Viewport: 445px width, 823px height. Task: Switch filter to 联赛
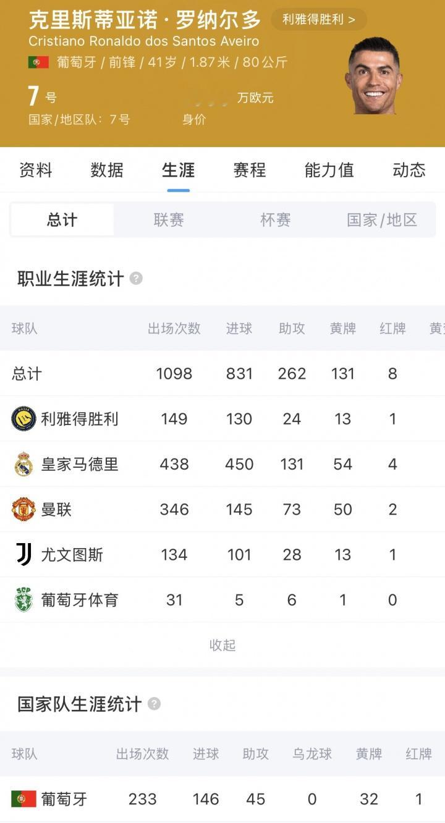point(169,220)
